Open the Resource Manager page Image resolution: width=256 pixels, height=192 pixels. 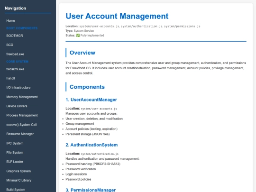(20, 134)
